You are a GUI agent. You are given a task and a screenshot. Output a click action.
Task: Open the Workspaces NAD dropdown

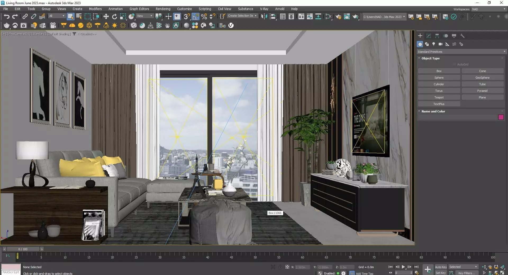coord(489,9)
